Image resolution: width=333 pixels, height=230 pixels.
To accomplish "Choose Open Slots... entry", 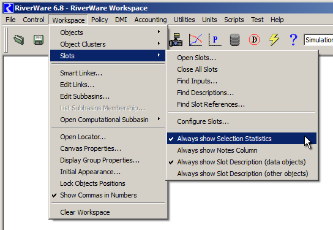I will (242, 58).
